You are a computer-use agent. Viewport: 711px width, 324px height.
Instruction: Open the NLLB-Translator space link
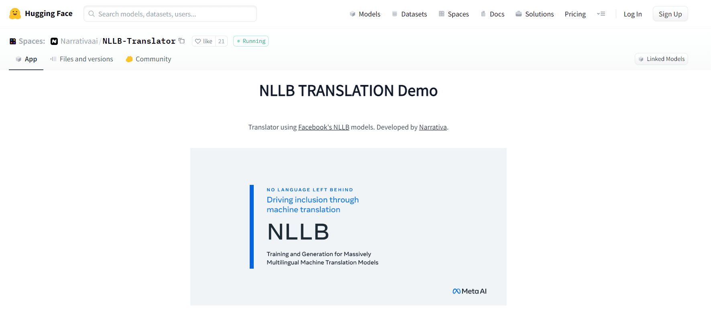pyautogui.click(x=139, y=41)
